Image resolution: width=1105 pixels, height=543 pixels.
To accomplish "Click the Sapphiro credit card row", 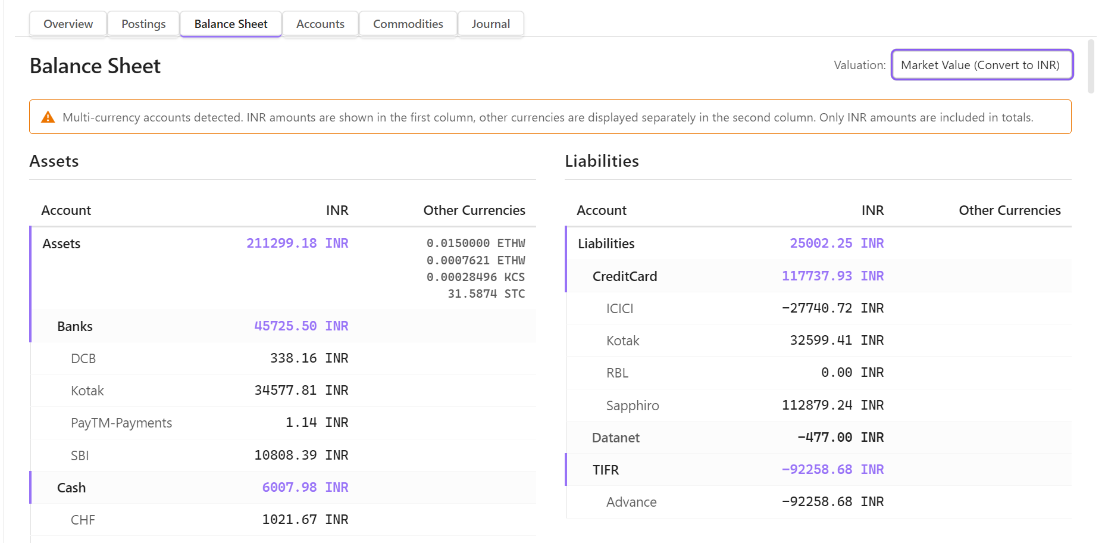I will click(x=633, y=405).
